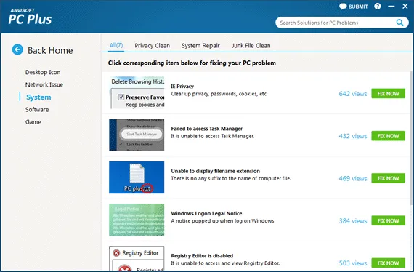Image resolution: width=414 pixels, height=272 pixels.
Task: Minimize the PC Plus window
Action: (x=391, y=6)
